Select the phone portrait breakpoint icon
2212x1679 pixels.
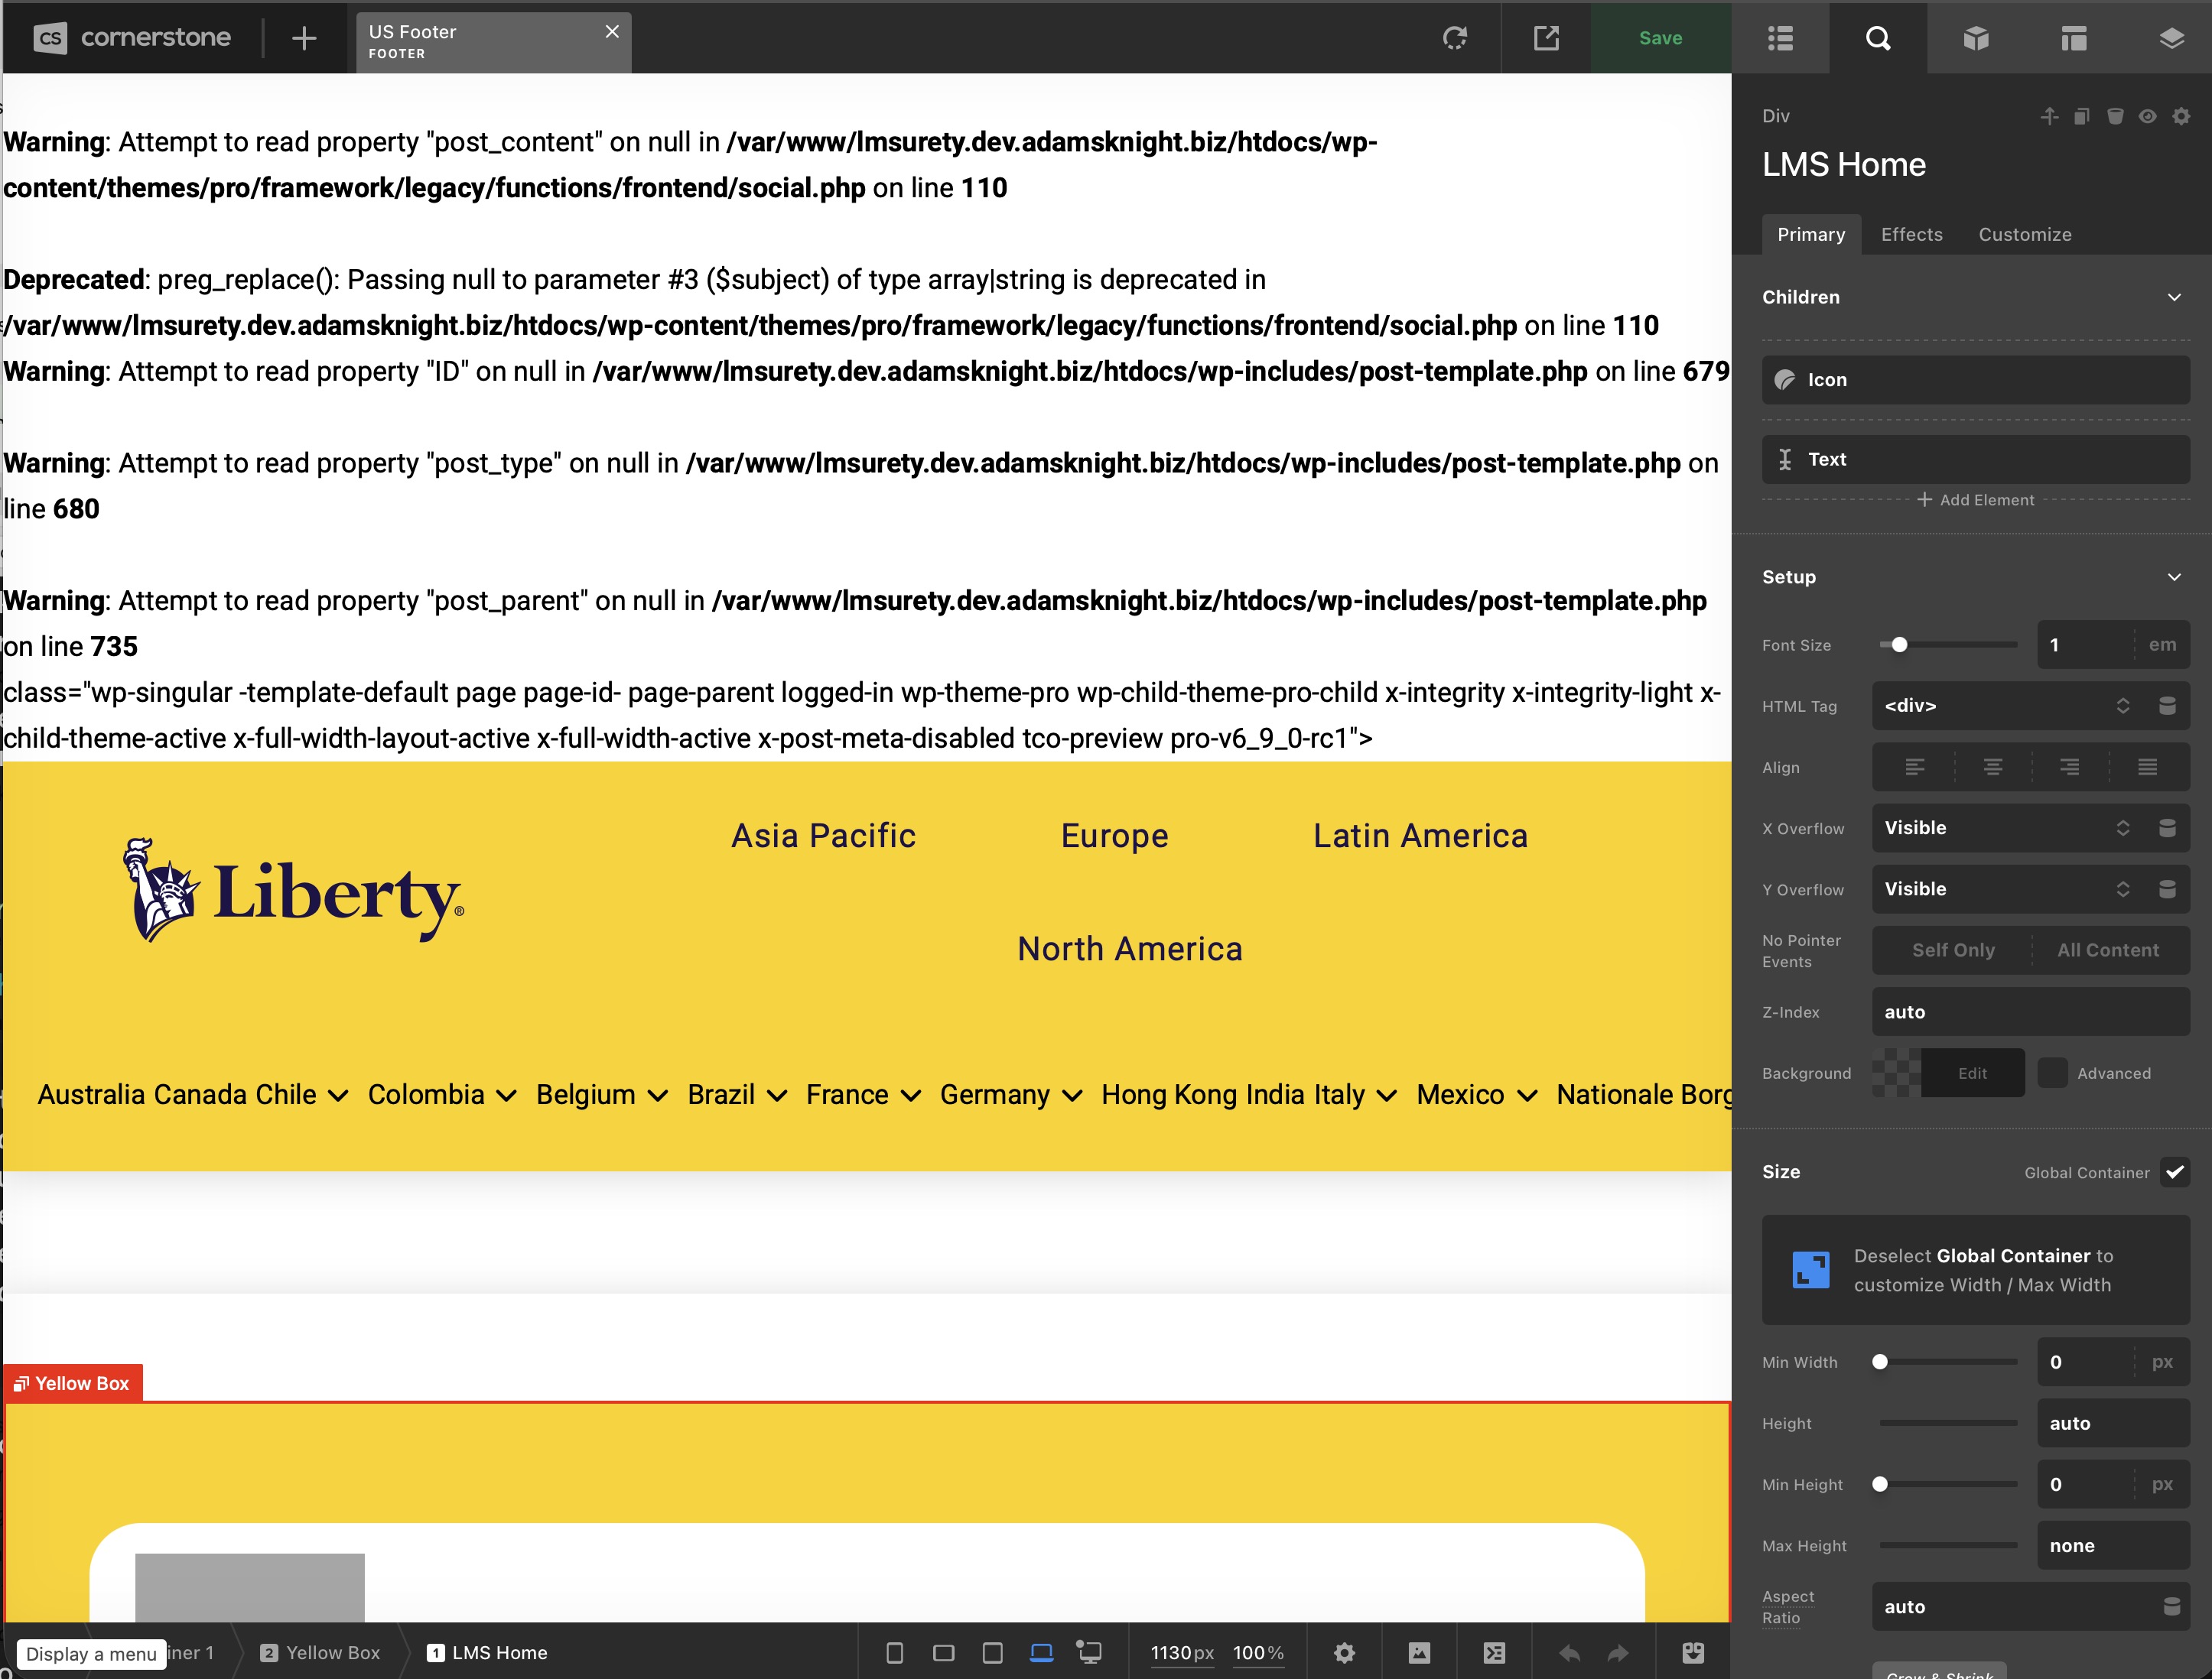(x=895, y=1653)
